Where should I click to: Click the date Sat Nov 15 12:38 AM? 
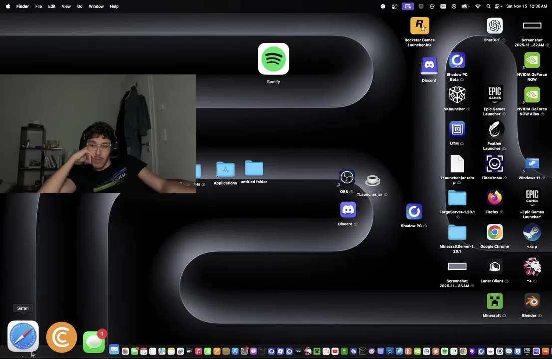point(527,6)
